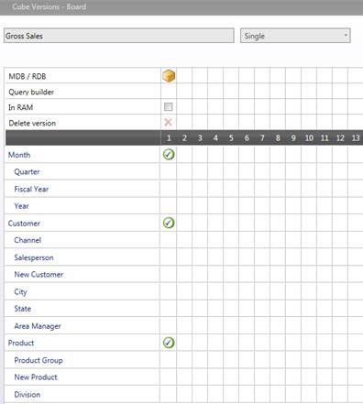
Task: Click the green checkmark for Month
Action: [x=169, y=155]
